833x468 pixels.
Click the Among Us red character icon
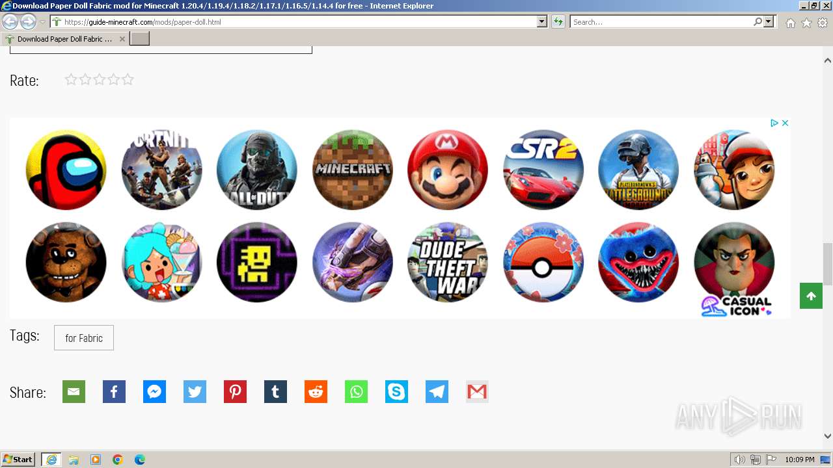coord(66,170)
